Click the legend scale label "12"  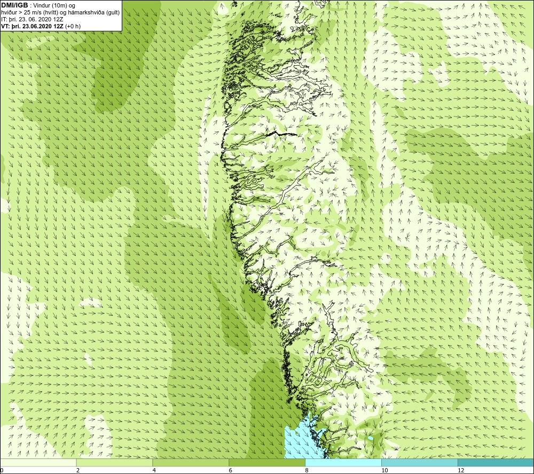point(461,470)
